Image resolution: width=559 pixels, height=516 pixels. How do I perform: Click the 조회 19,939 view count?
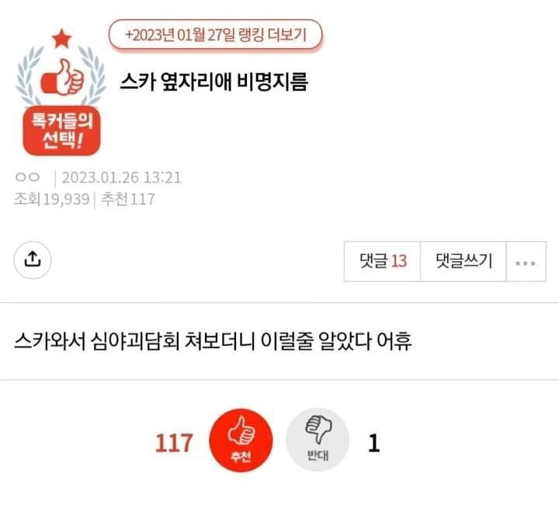[x=52, y=199]
